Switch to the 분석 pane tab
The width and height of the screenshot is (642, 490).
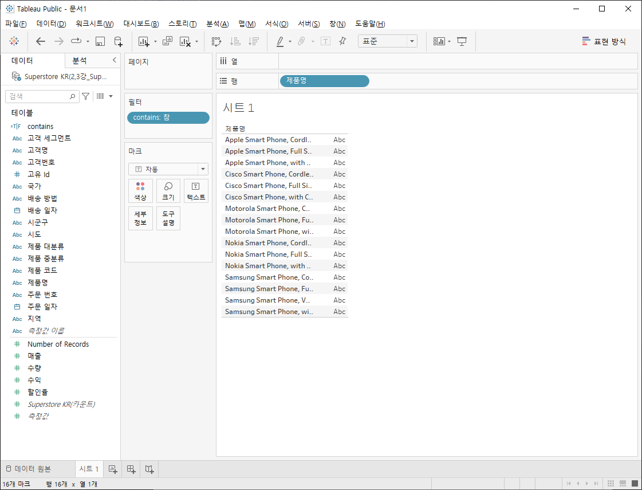80,61
